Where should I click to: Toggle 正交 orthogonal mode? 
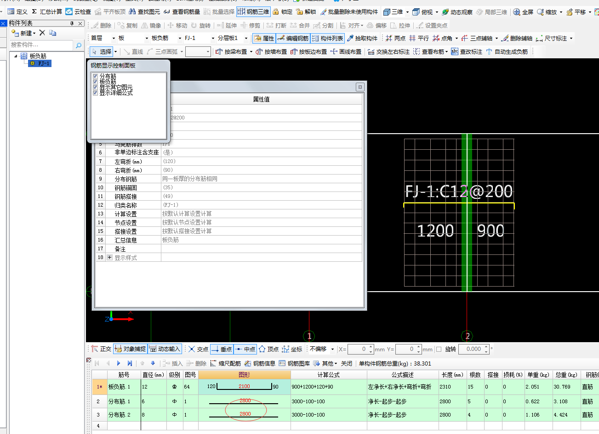[101, 349]
